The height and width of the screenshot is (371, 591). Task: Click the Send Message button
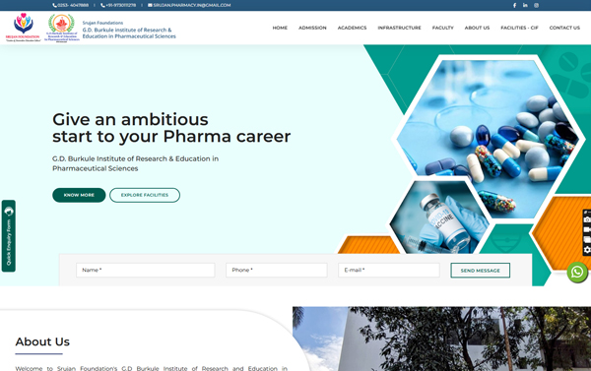pyautogui.click(x=481, y=271)
